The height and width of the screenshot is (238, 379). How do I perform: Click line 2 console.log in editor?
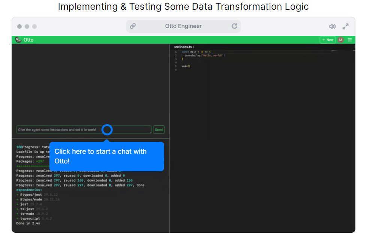click(204, 55)
